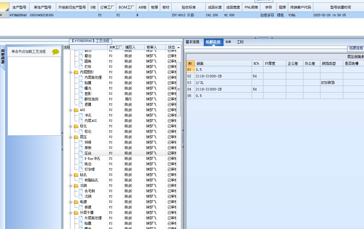Click the 2/3L cell in row 03
The image size is (364, 229).
(x=223, y=82)
